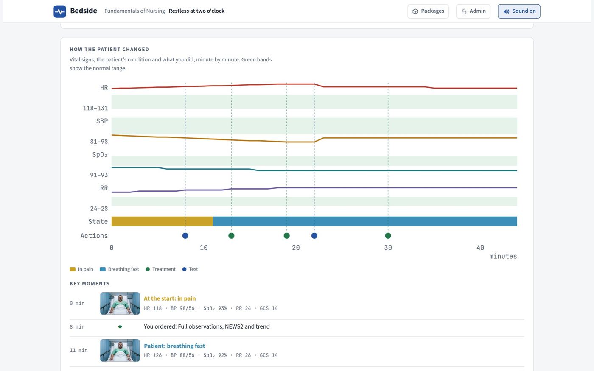Open the patient thumbnail at 11 min
594x371 pixels.
(120, 350)
